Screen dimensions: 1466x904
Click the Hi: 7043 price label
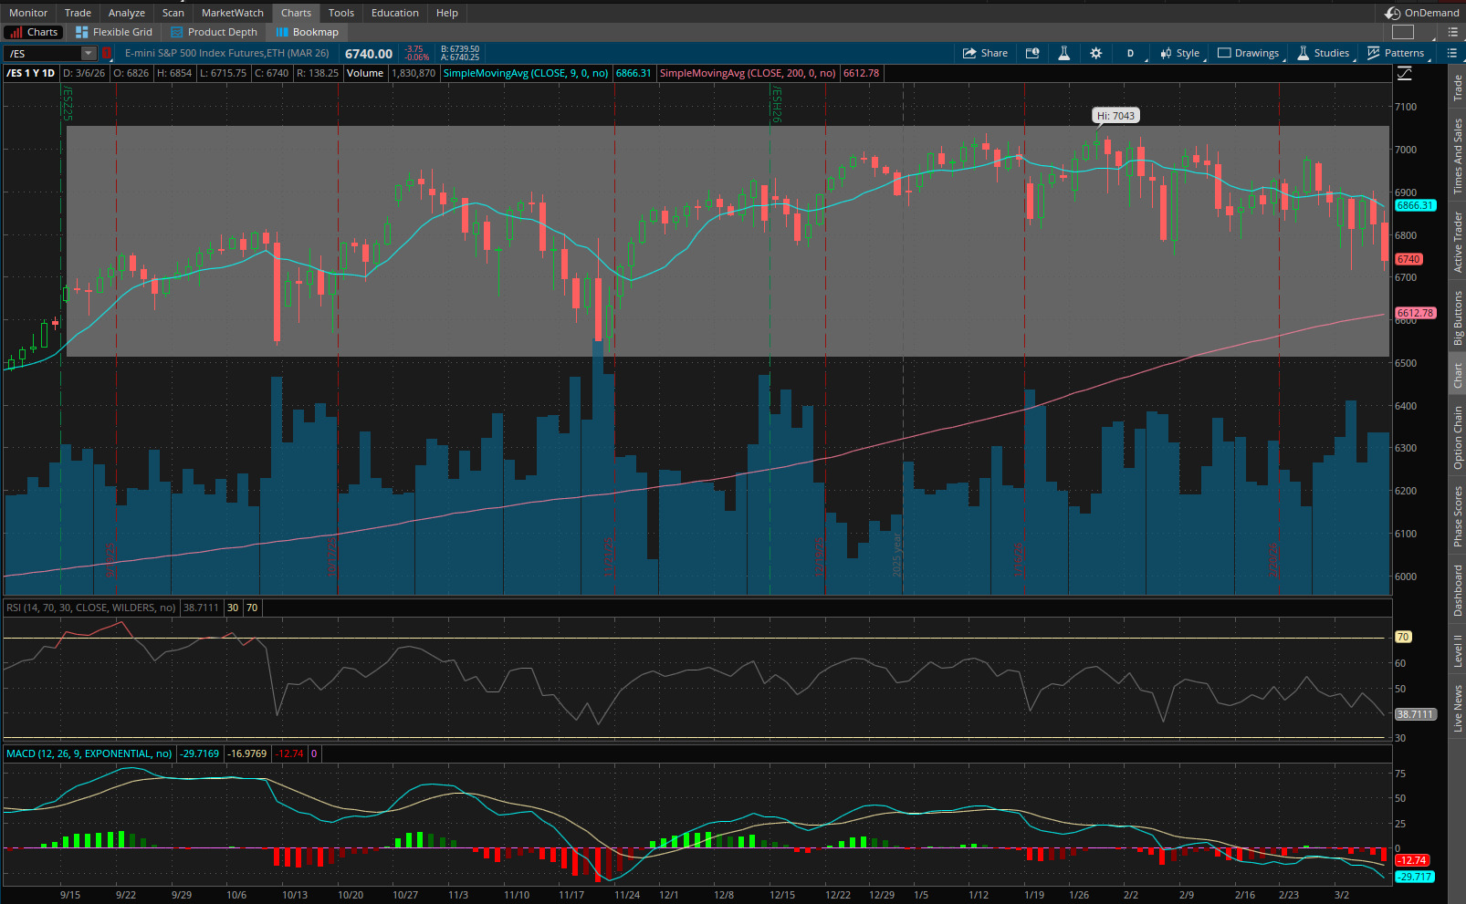[x=1115, y=115]
